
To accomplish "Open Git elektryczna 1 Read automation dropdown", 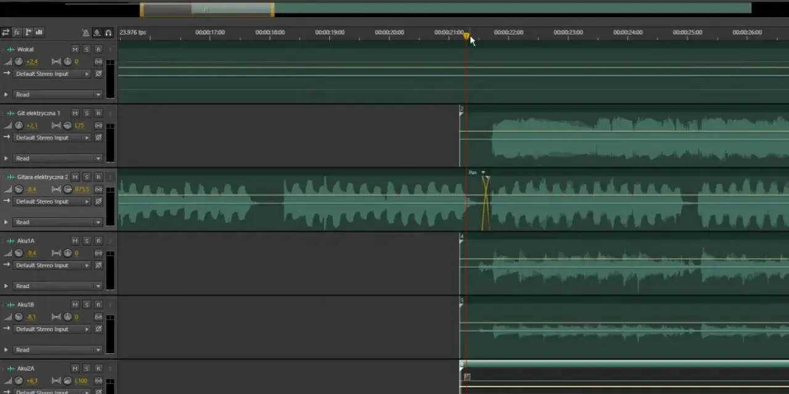I will [x=58, y=159].
